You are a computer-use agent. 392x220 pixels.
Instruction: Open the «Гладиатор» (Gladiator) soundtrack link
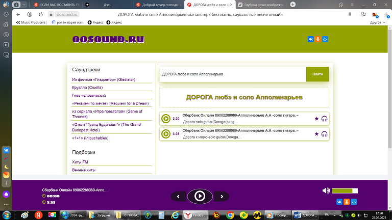coord(104,79)
